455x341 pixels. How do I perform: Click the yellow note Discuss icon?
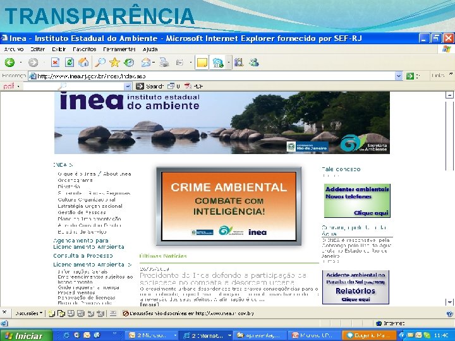point(202,62)
